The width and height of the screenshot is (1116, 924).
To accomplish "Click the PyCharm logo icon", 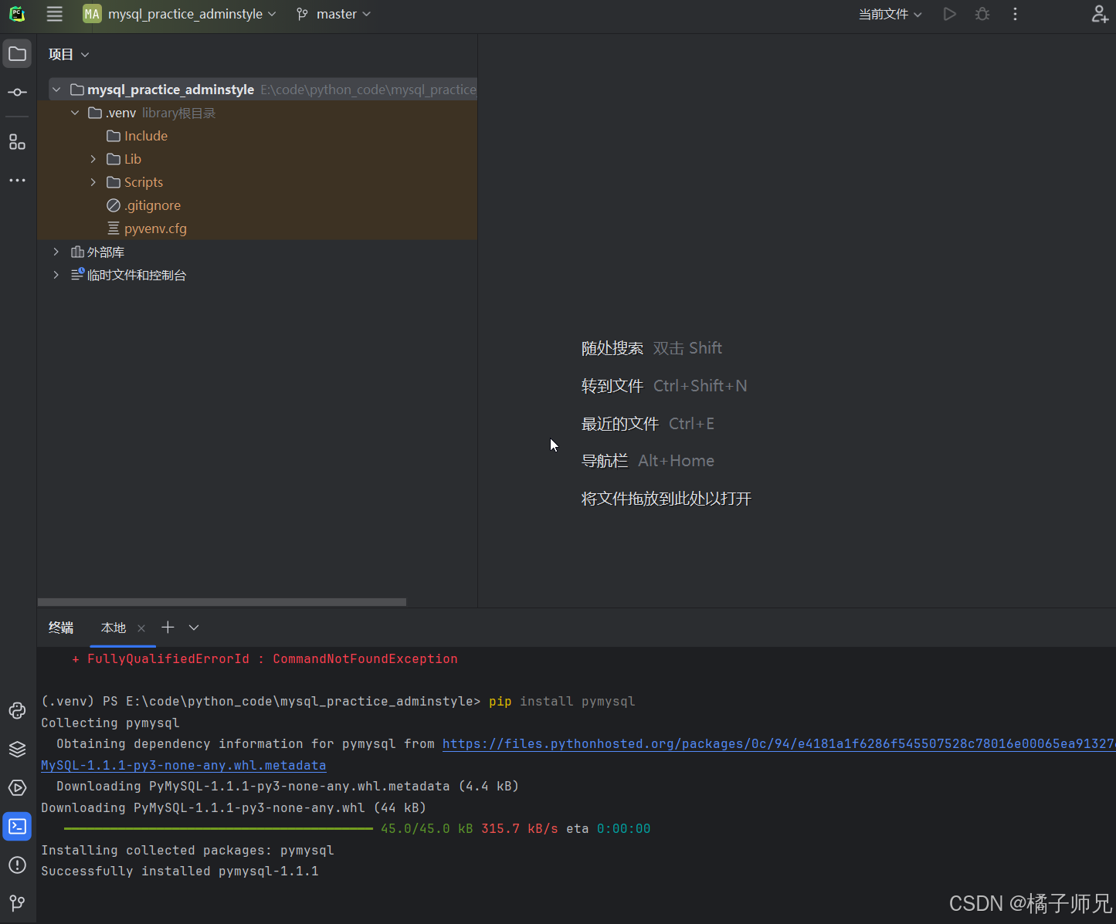I will tap(17, 14).
